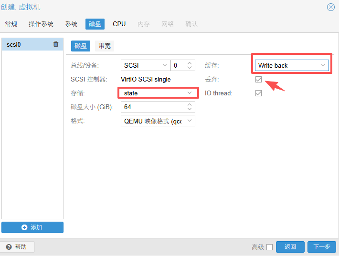Switch to the CPU tab
339x256 pixels.
point(119,24)
